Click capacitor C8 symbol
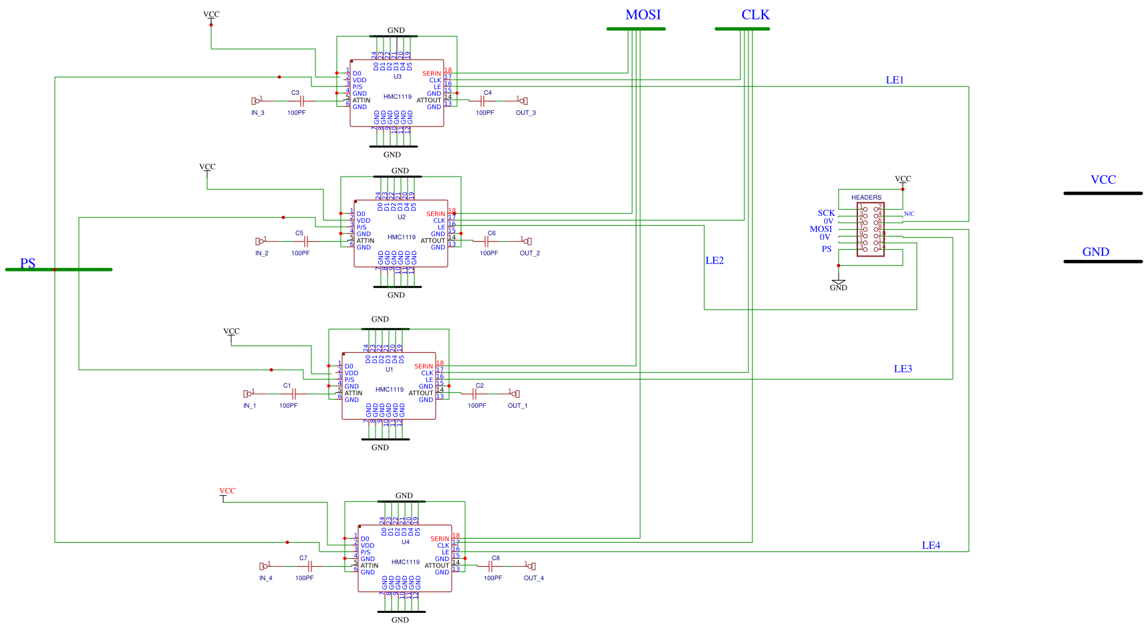 (490, 566)
